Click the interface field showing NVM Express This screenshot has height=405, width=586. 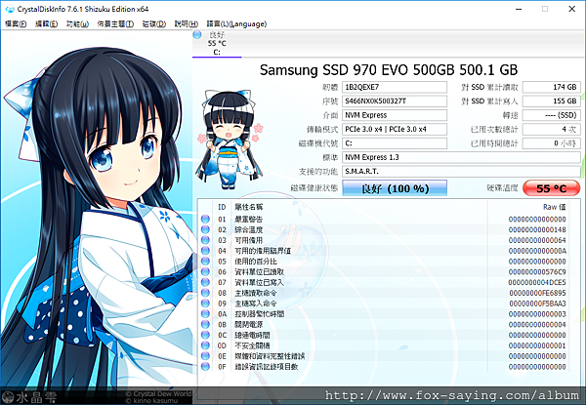[x=395, y=115]
